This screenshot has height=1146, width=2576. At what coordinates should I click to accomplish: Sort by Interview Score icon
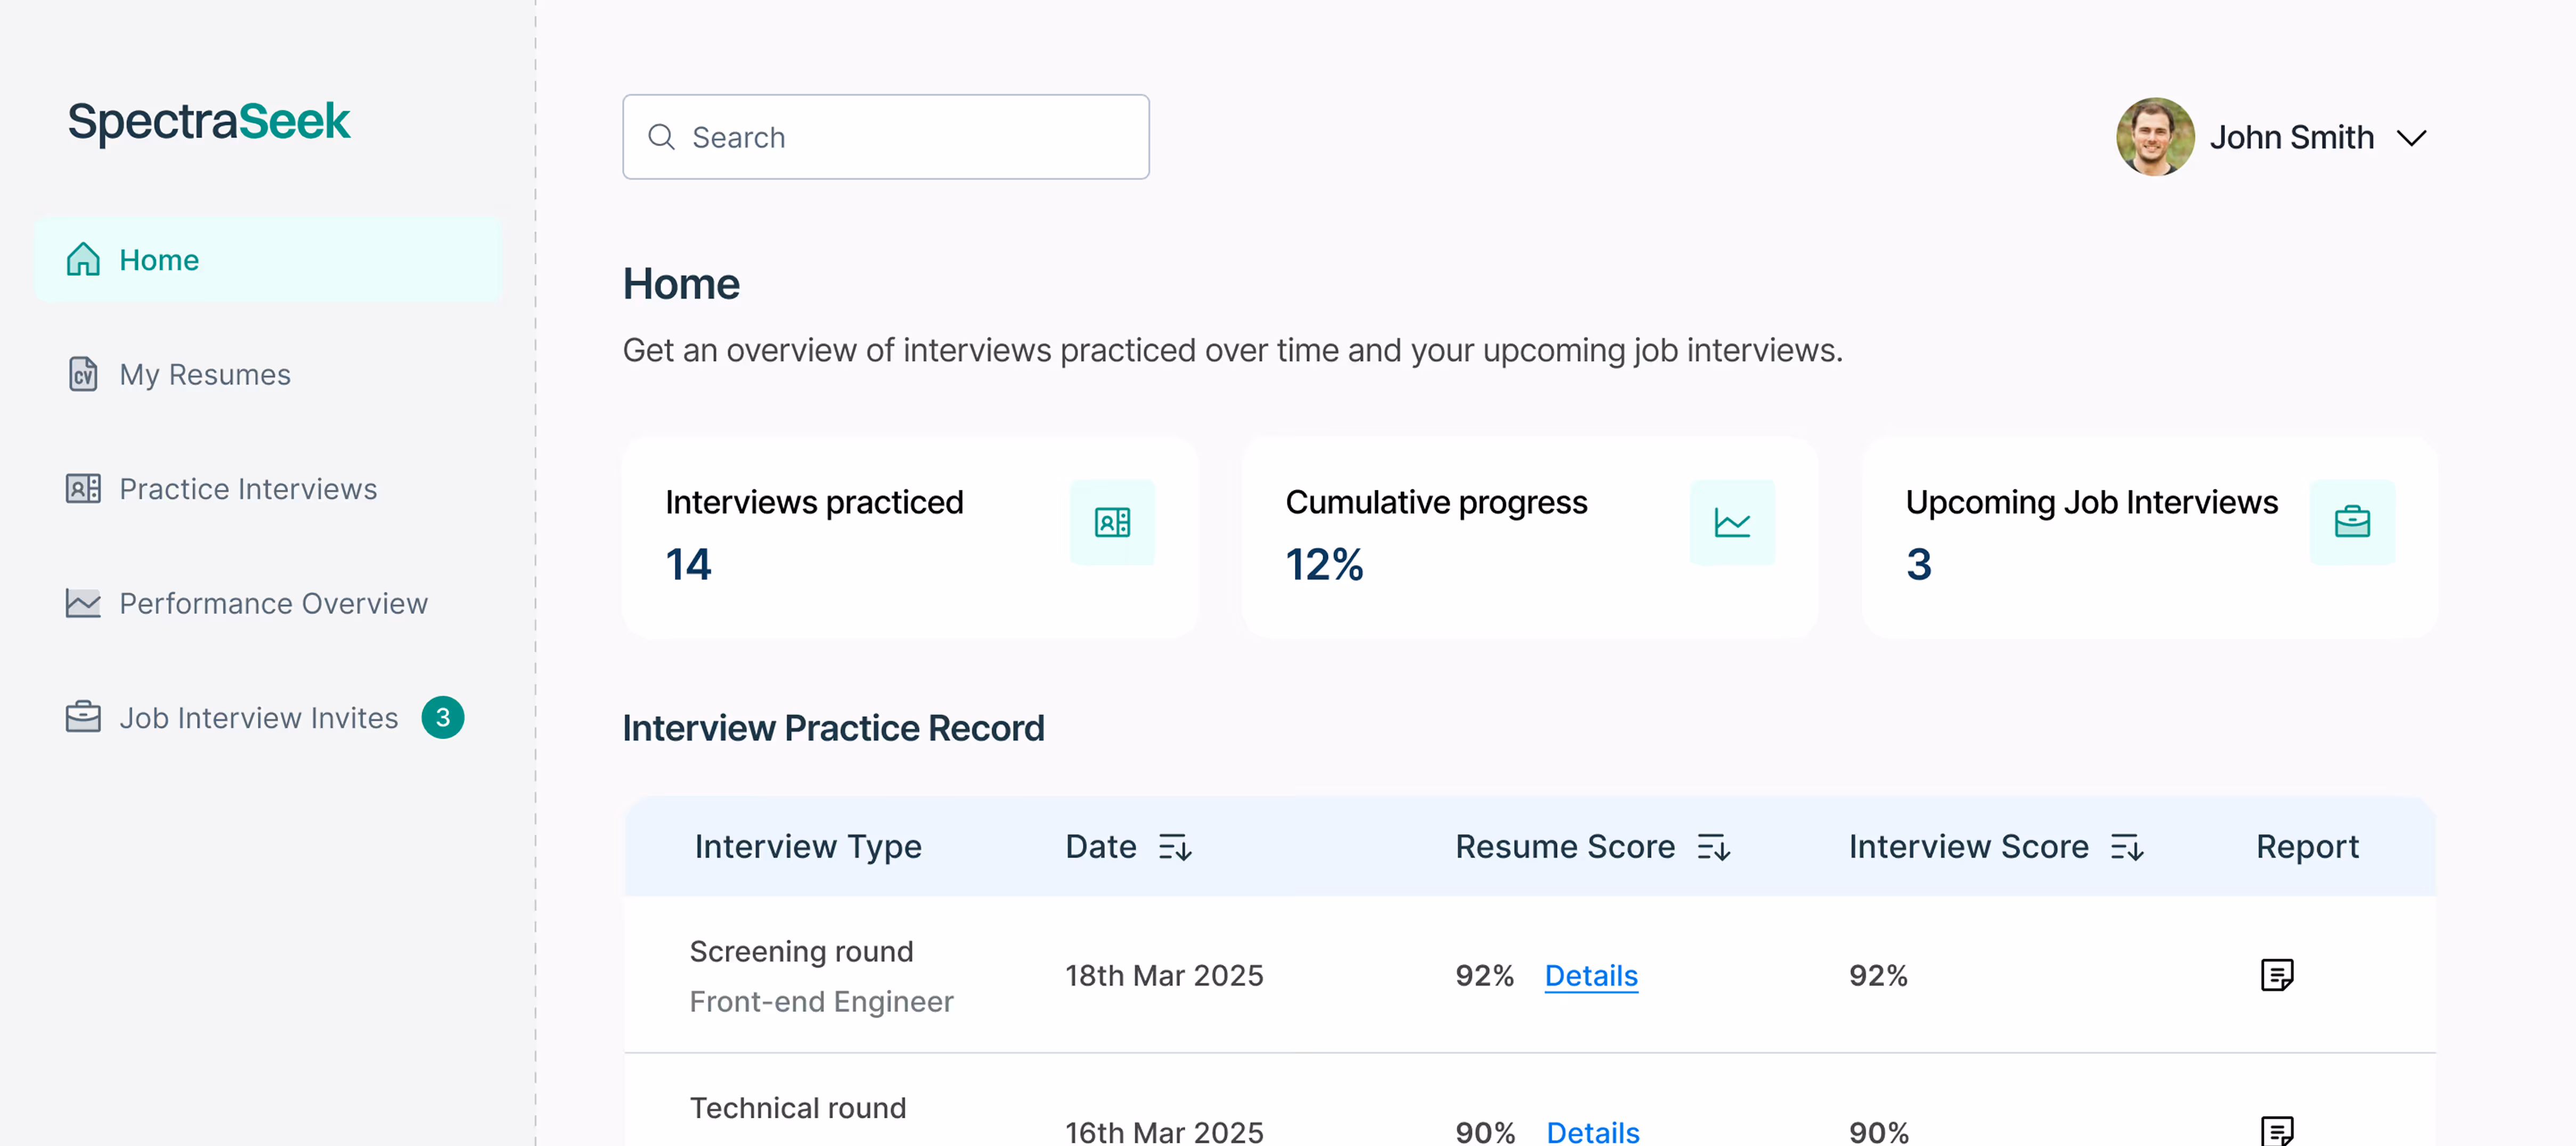tap(2127, 847)
